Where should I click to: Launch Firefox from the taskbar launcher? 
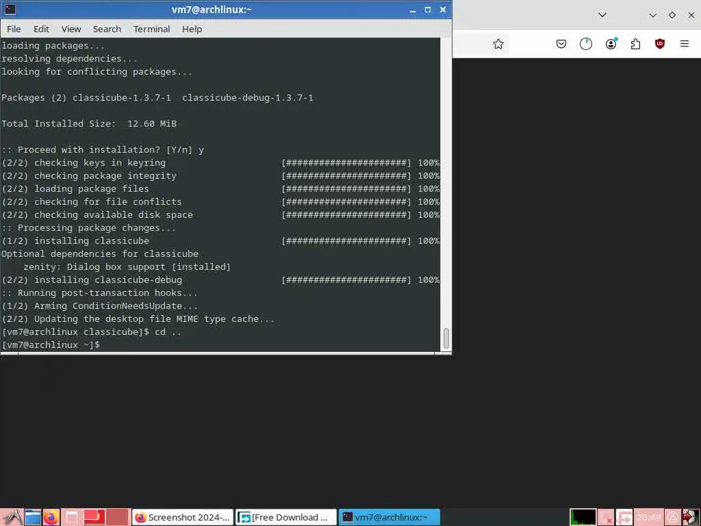pos(51,518)
